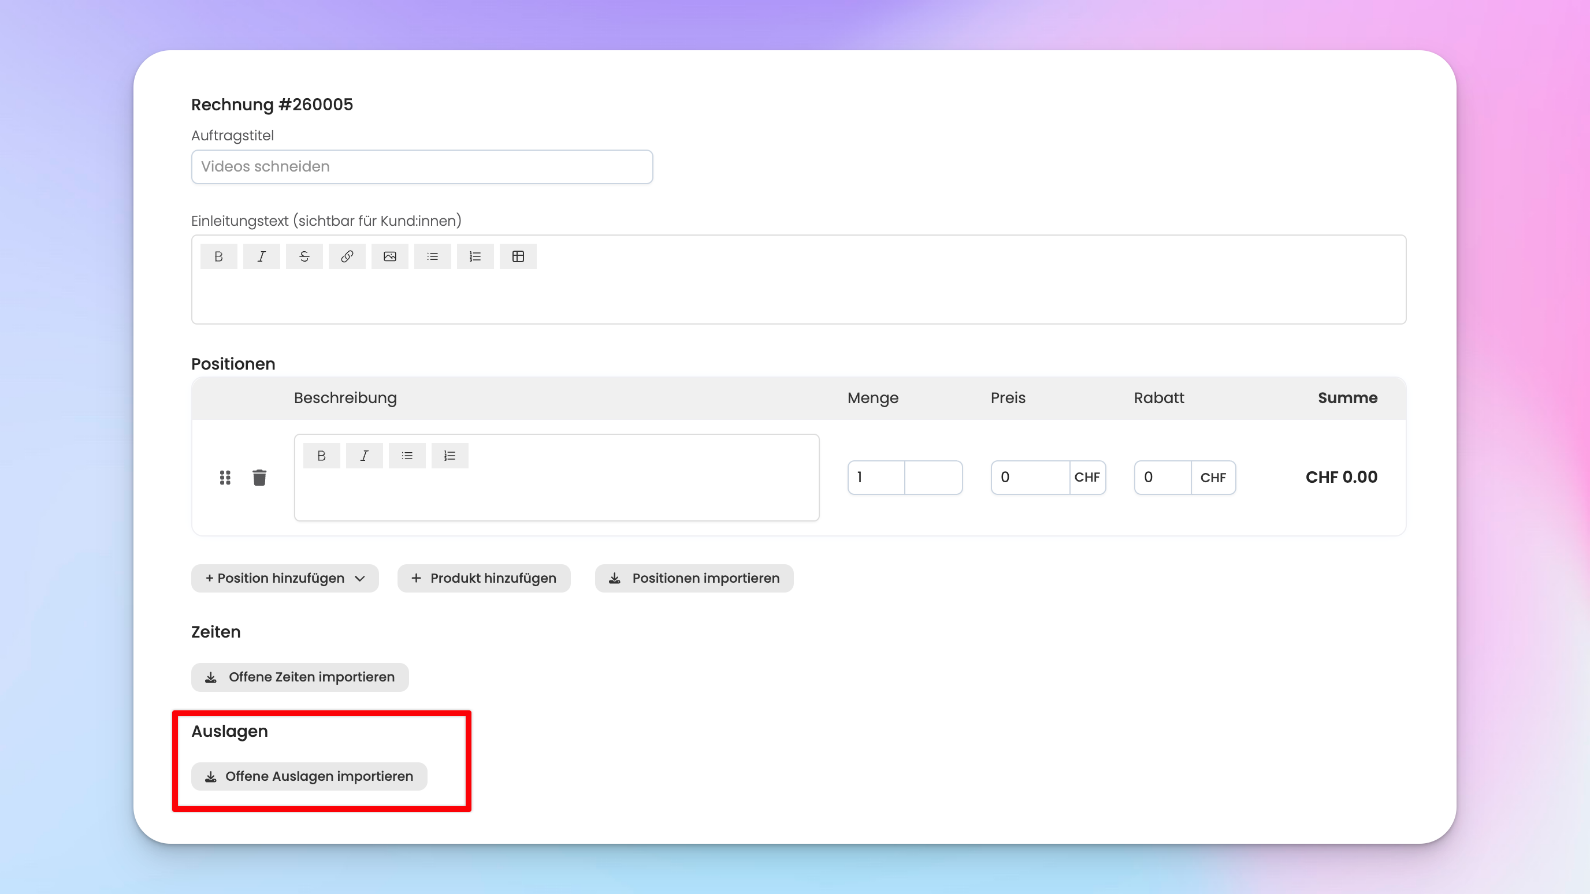Add a bullet list in the Einleitungstext

coord(433,256)
